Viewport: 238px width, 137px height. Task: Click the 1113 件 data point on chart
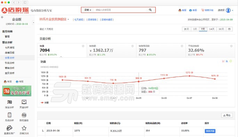click(x=164, y=78)
